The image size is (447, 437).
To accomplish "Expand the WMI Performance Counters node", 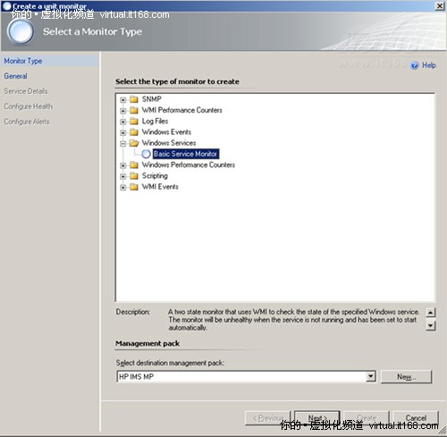I will [x=122, y=111].
